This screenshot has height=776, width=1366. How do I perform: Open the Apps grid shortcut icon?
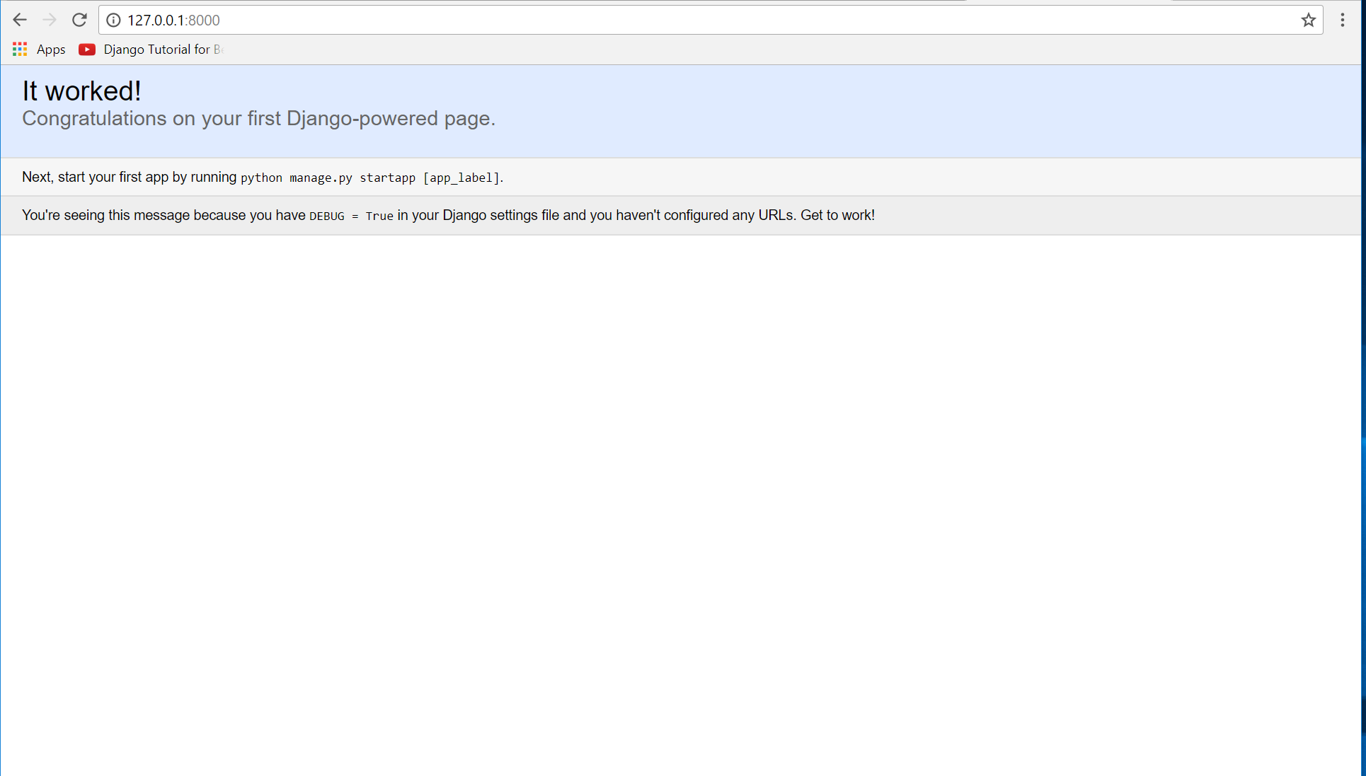[x=20, y=49]
